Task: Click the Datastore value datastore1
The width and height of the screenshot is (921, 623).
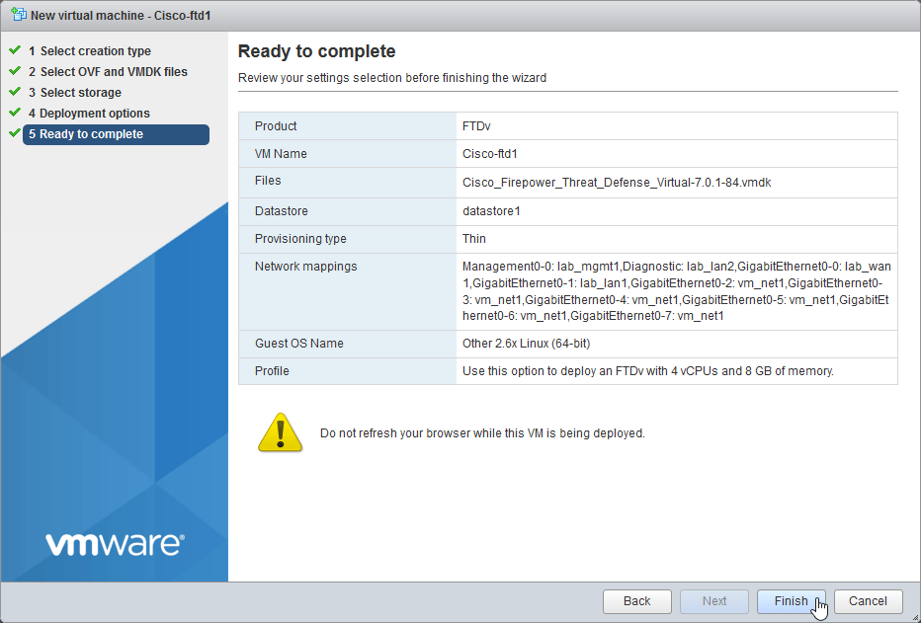Action: click(x=491, y=211)
